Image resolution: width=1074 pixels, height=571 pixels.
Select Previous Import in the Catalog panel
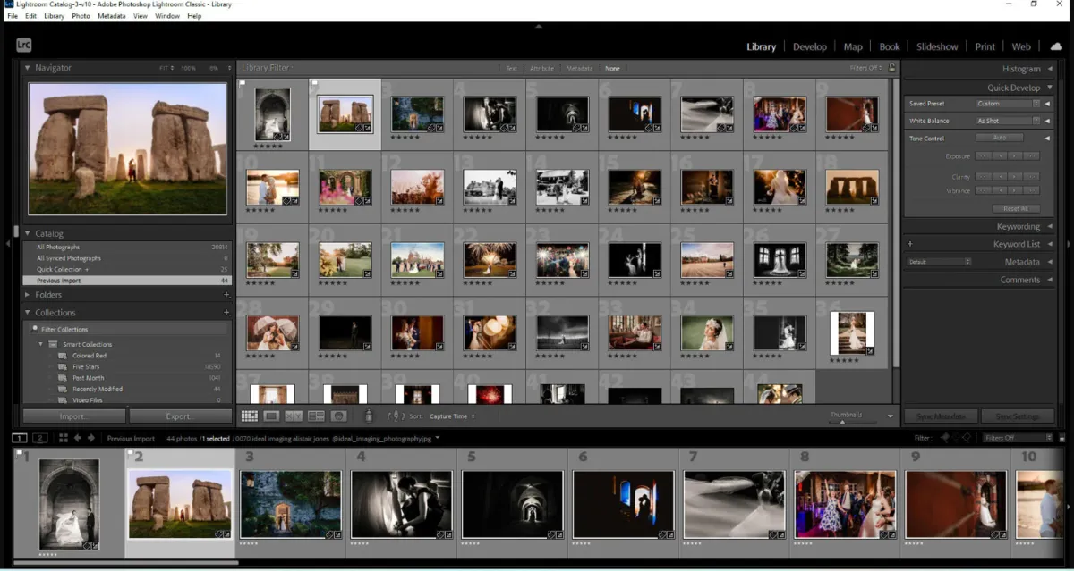tap(54, 281)
